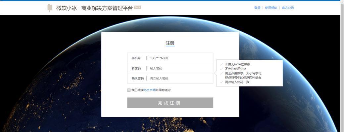Viewport: 344px width, 132px height.
Task: Open the 使用帮助 help link
Action: coord(271,8)
